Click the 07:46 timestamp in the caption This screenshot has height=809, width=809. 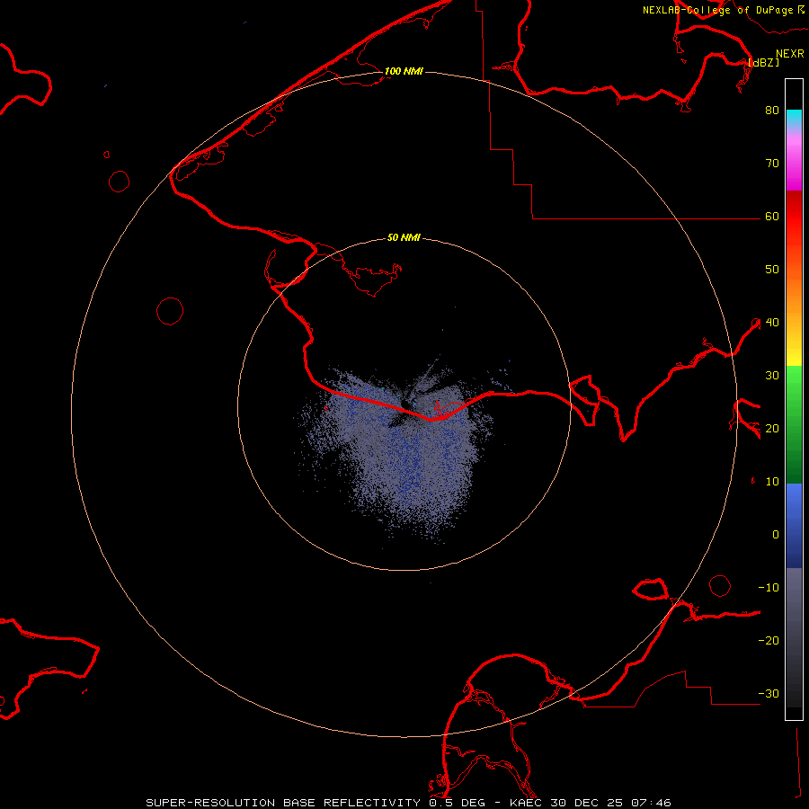pos(653,803)
